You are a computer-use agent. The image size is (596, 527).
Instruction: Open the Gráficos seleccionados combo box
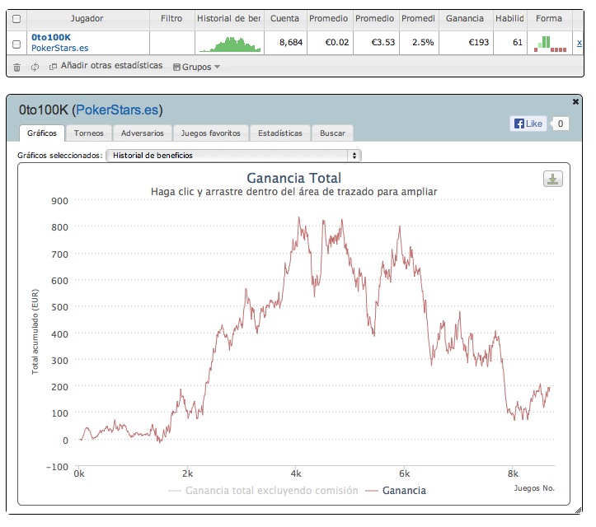tap(233, 156)
